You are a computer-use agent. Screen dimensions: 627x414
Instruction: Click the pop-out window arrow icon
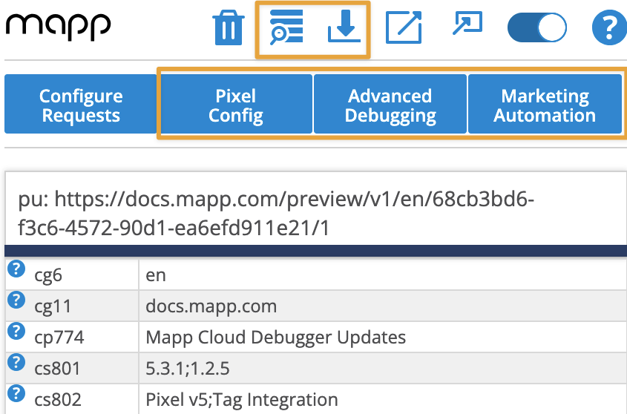467,23
